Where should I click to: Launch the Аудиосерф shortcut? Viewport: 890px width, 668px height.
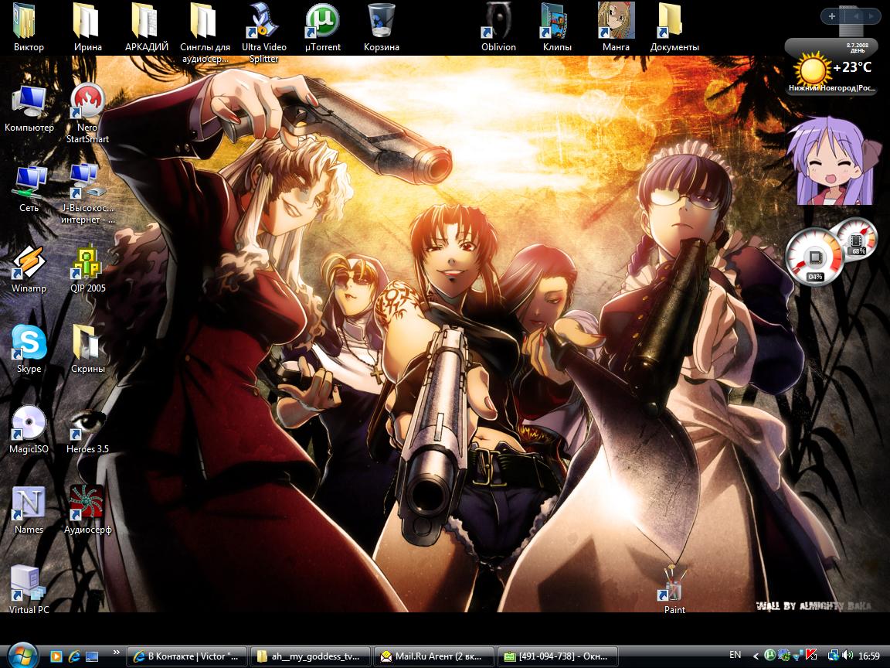click(87, 510)
